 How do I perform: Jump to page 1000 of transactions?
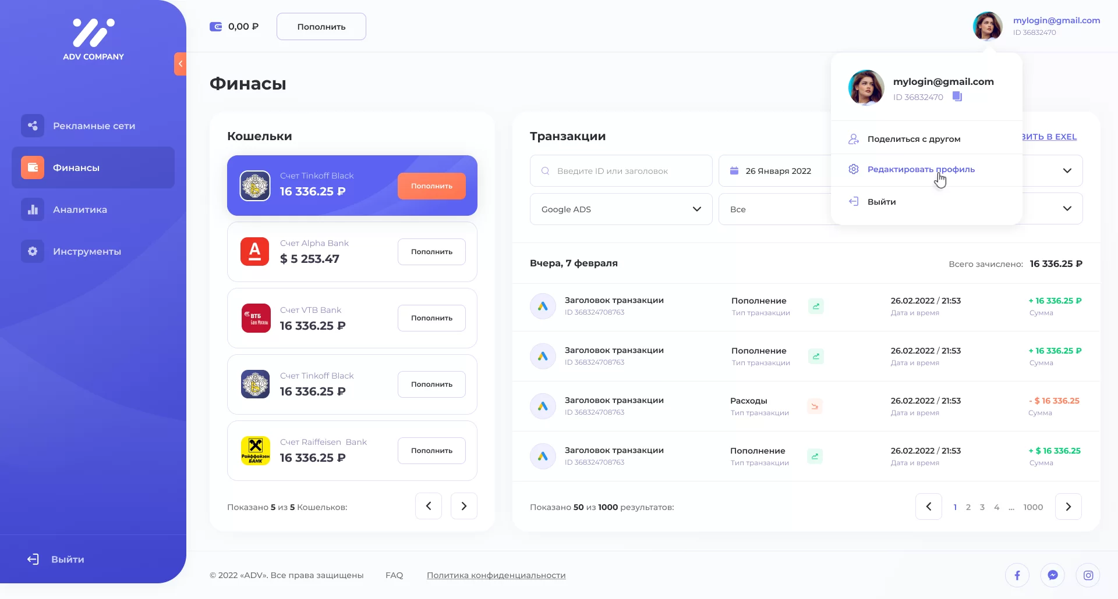coord(1033,507)
